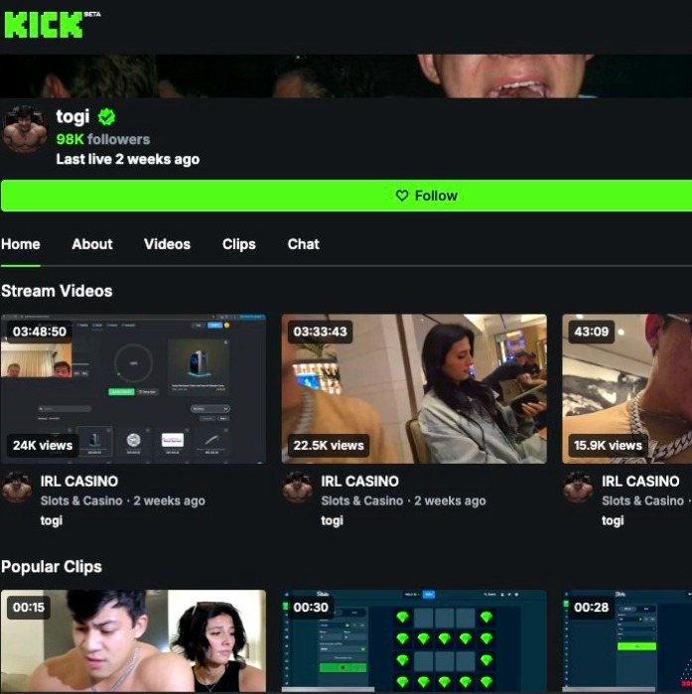Click togi name under third stream video

click(613, 521)
